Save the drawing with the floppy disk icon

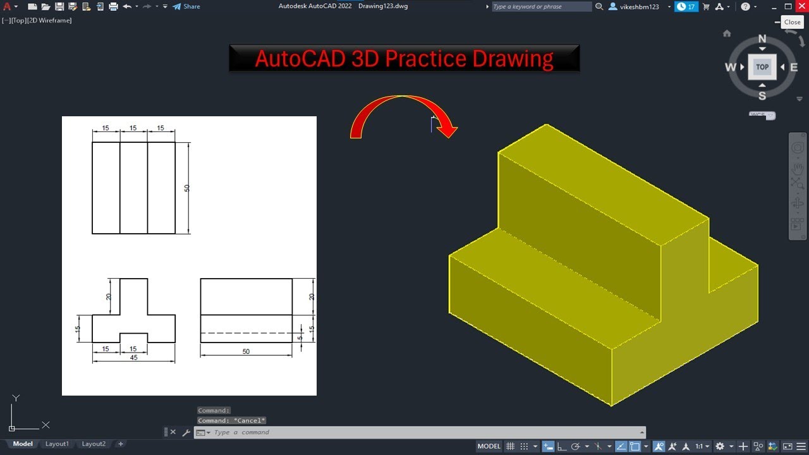[59, 6]
